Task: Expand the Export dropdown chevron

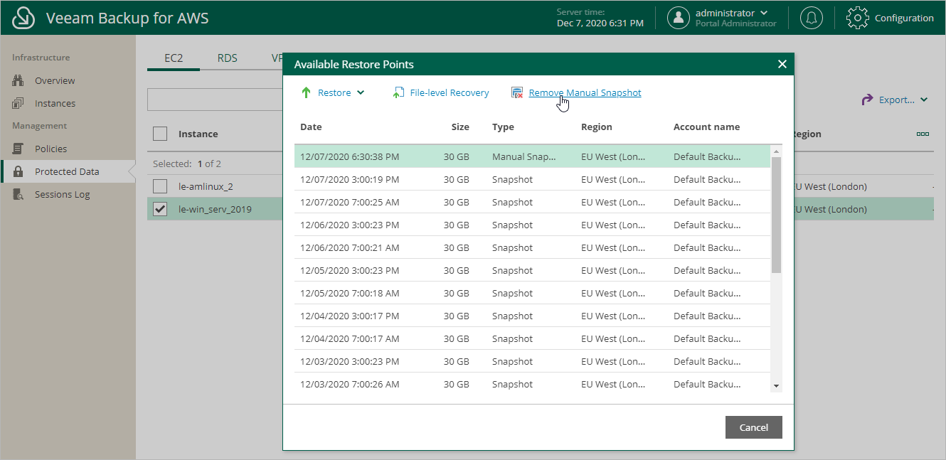Action: point(924,100)
